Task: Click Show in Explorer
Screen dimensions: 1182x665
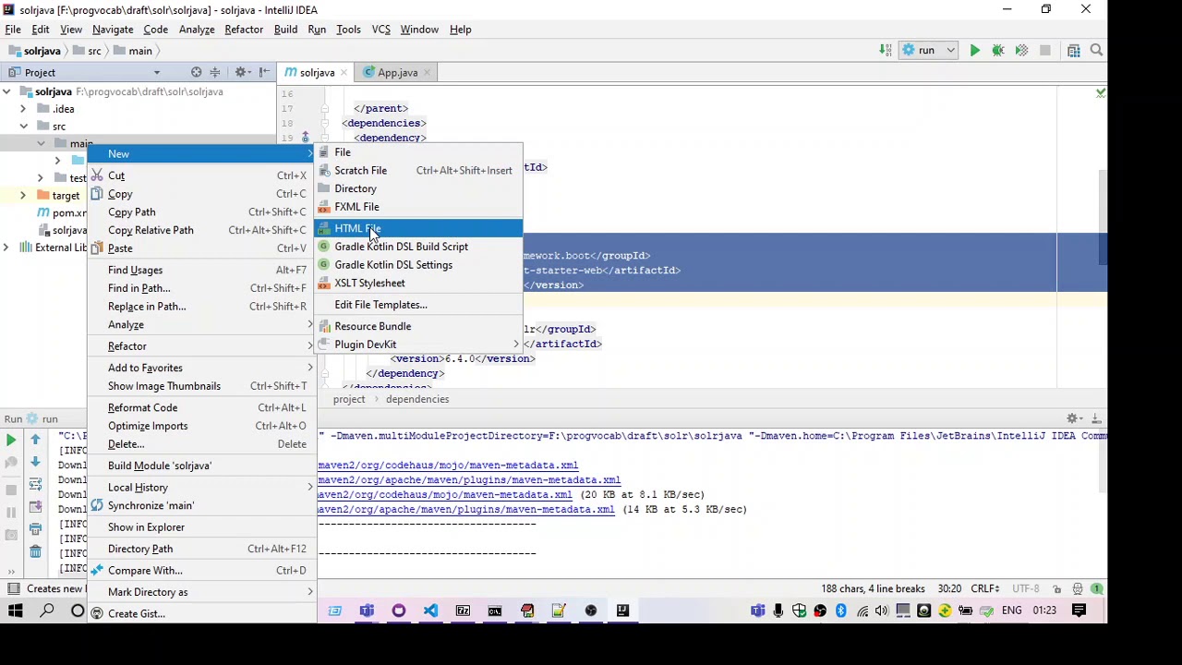Action: (201, 527)
